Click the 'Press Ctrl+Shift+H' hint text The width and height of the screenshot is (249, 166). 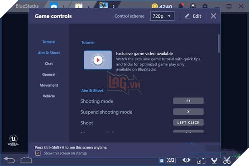tap(71, 147)
